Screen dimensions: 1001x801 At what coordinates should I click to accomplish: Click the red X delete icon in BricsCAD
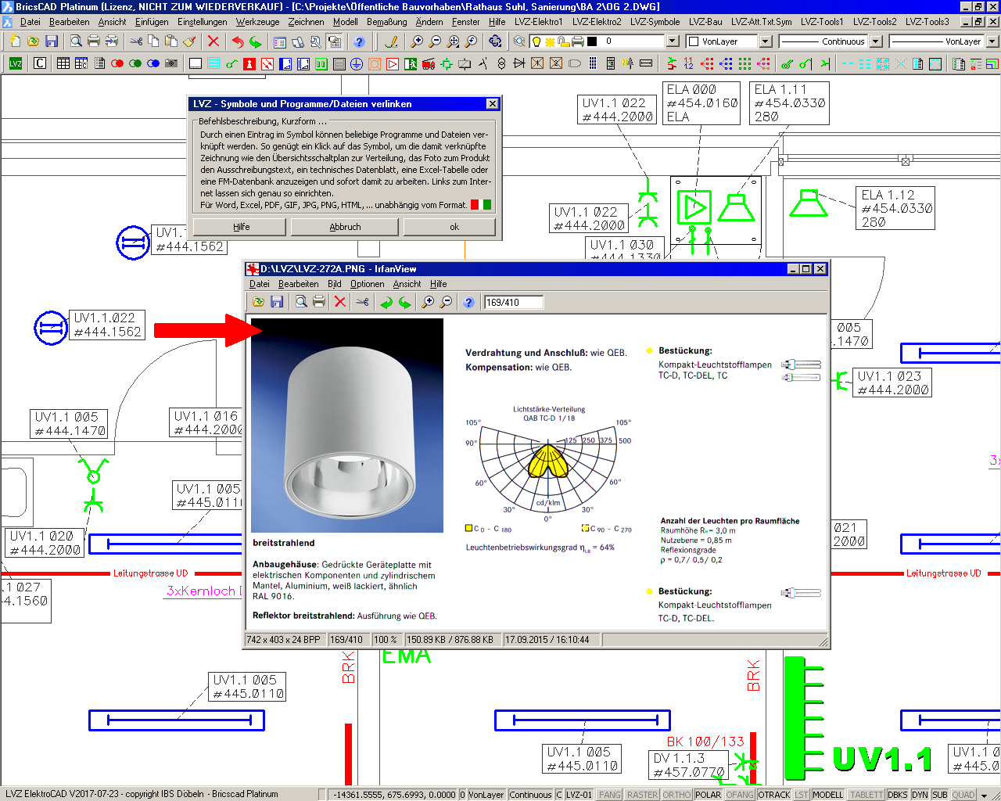(x=213, y=41)
